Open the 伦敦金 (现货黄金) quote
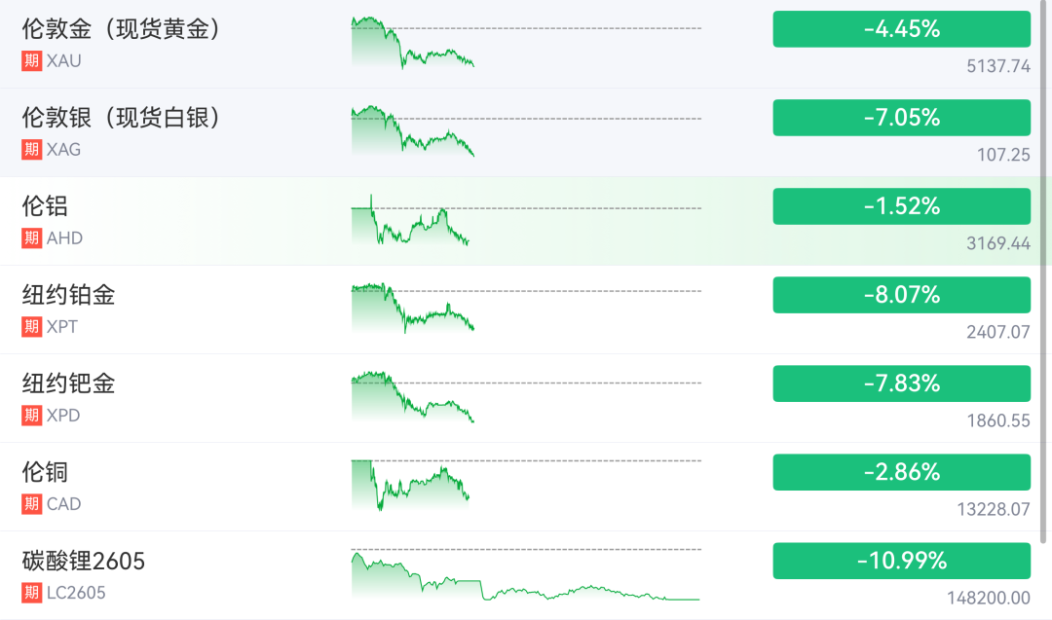The width and height of the screenshot is (1052, 620). (x=123, y=29)
